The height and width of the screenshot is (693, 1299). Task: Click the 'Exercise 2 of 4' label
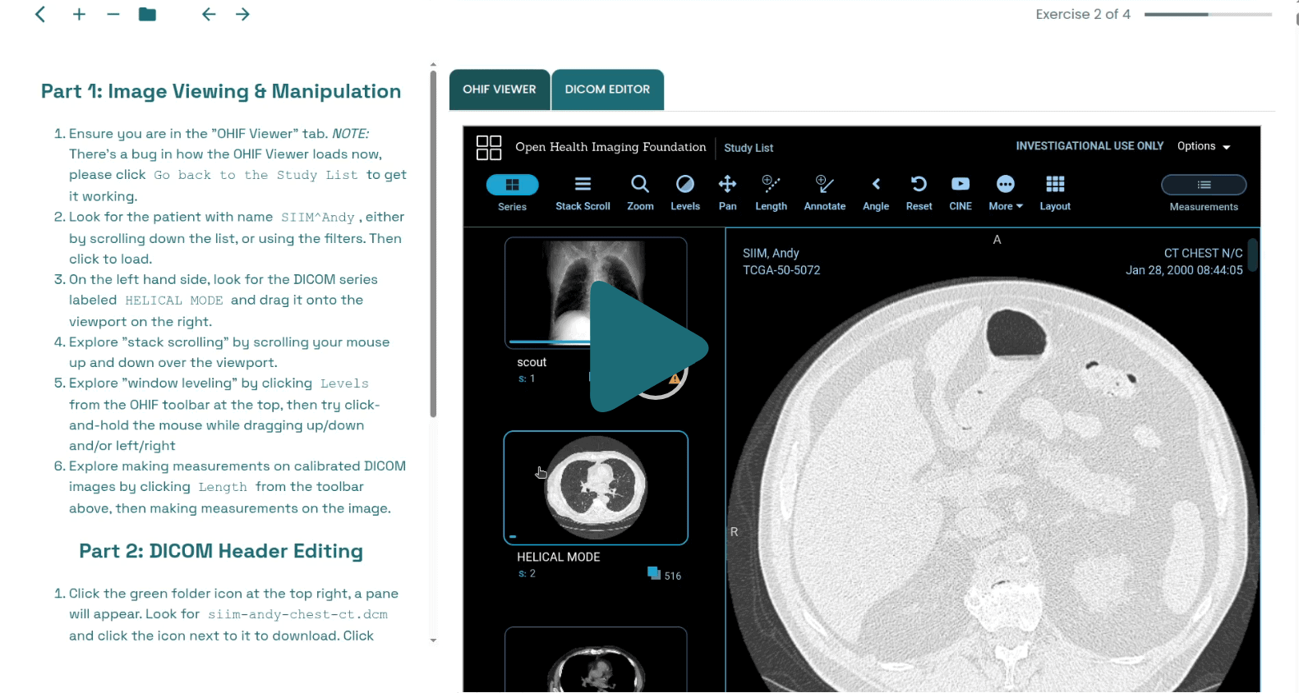click(1083, 14)
